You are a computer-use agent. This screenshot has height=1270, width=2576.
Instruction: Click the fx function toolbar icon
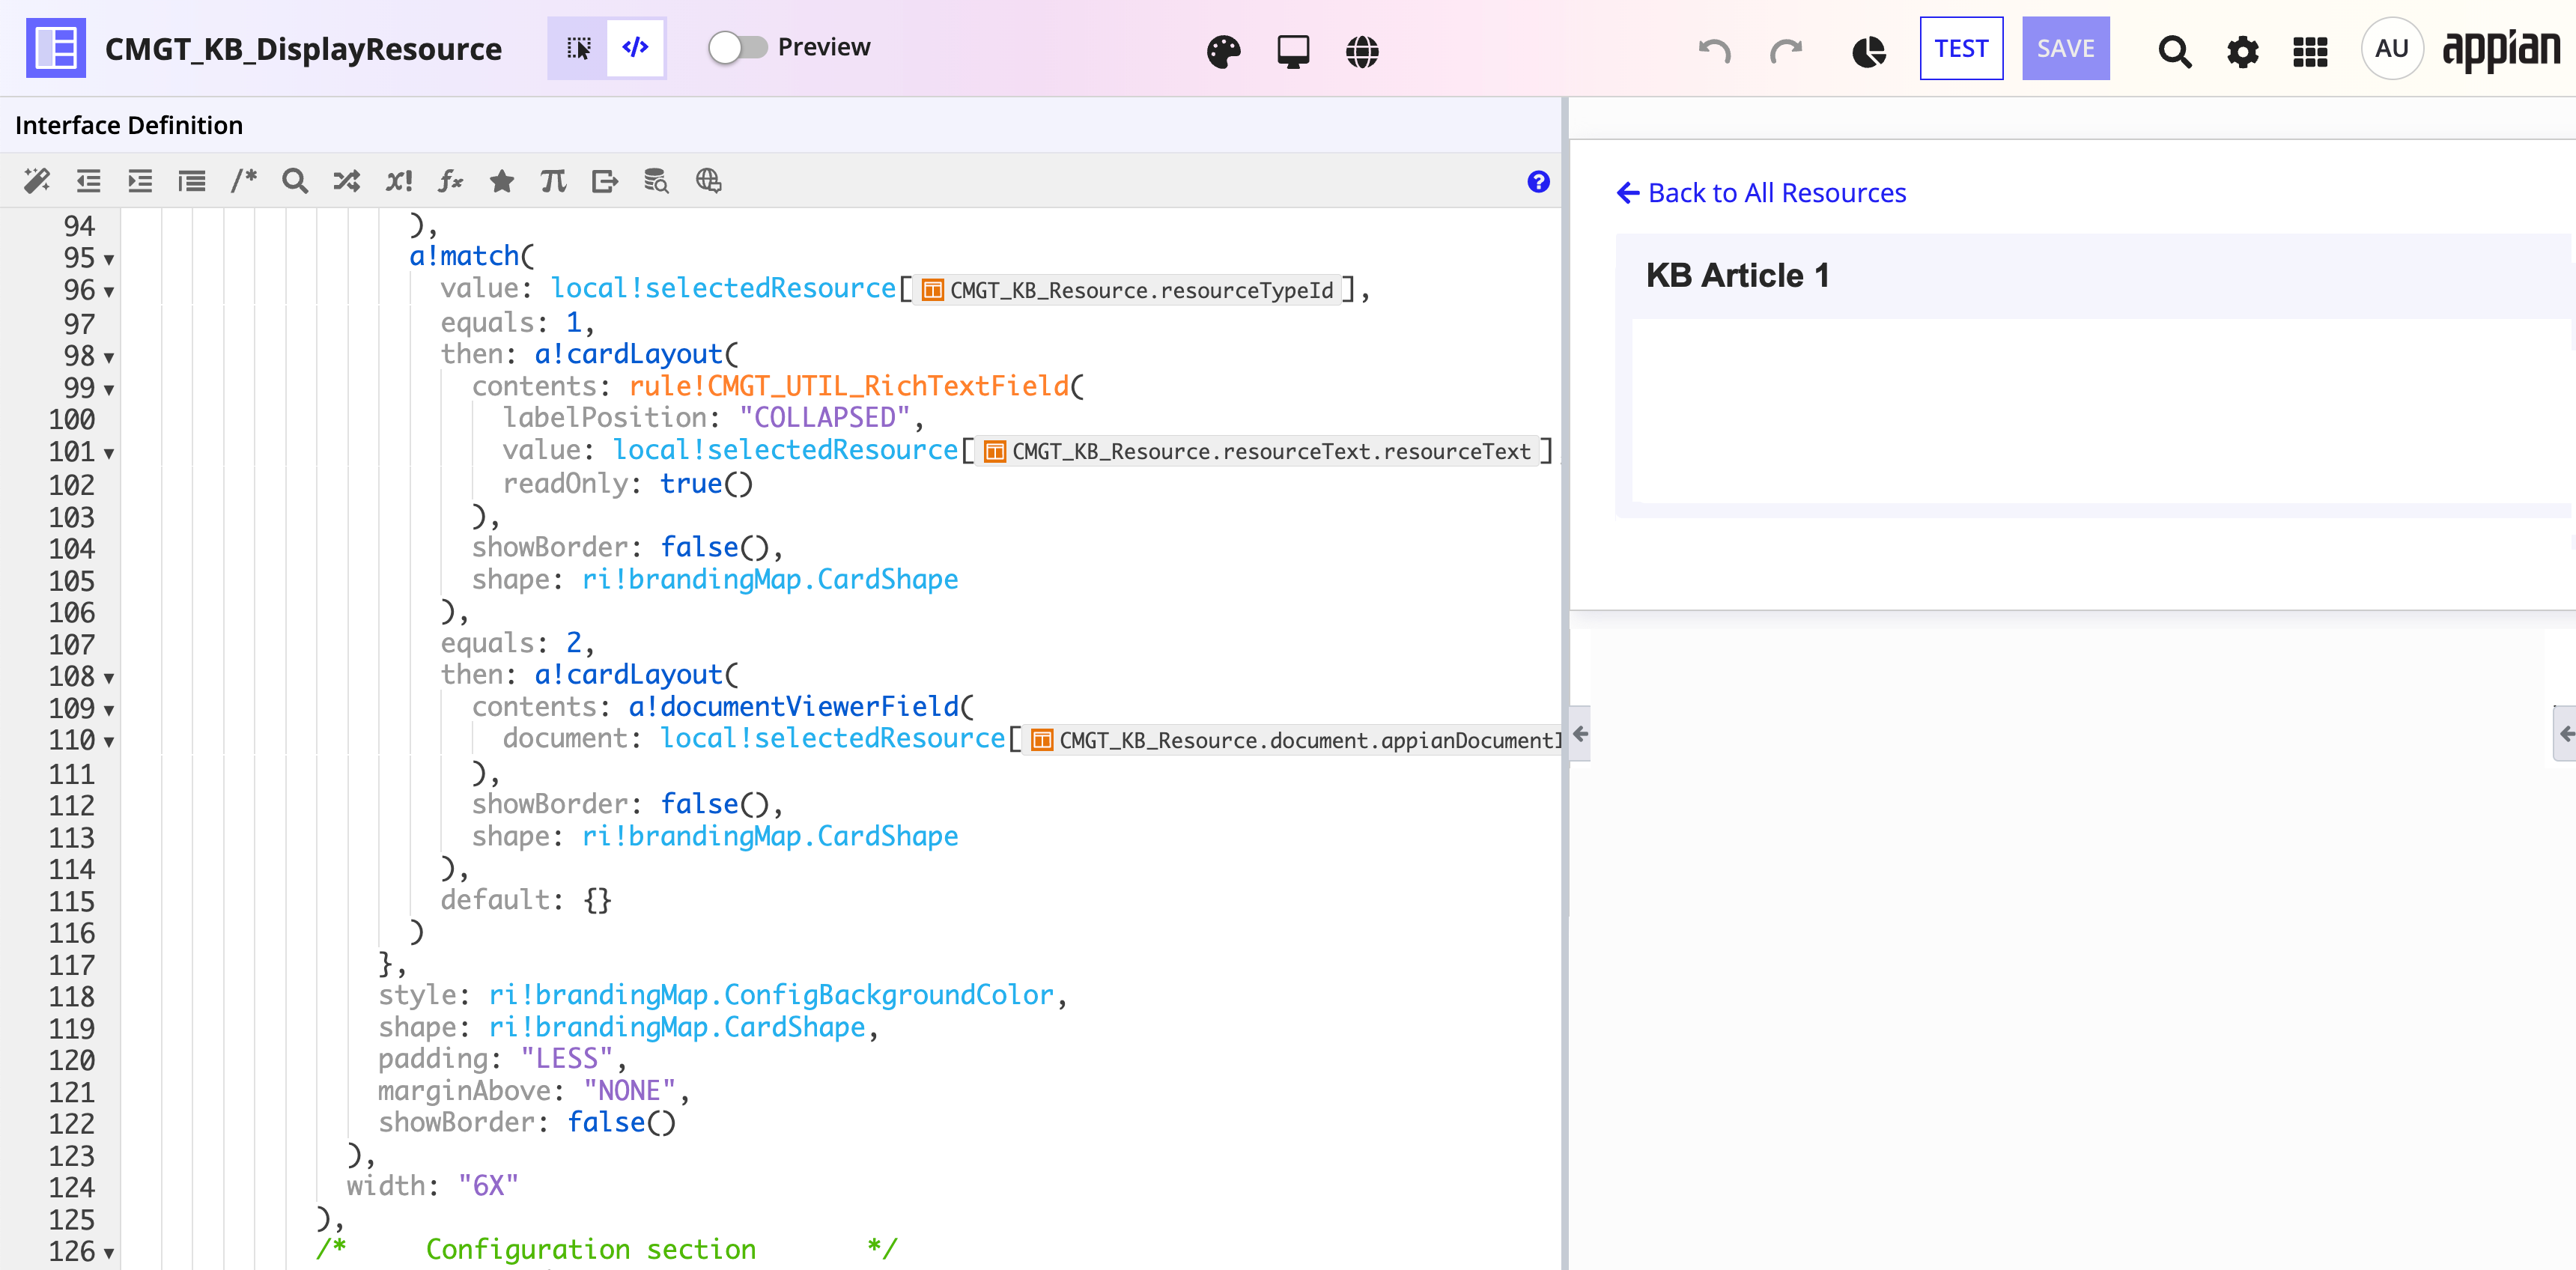pyautogui.click(x=450, y=181)
